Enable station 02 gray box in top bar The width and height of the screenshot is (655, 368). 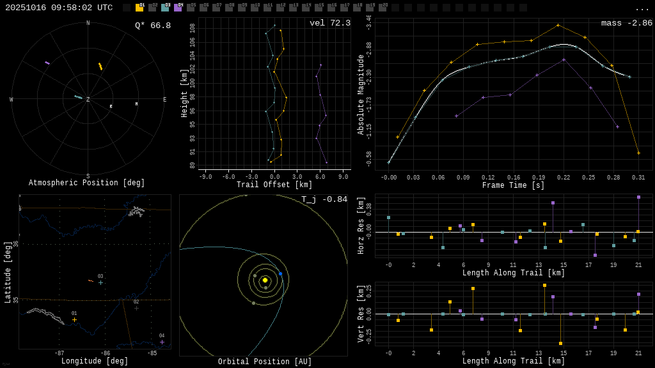click(152, 8)
